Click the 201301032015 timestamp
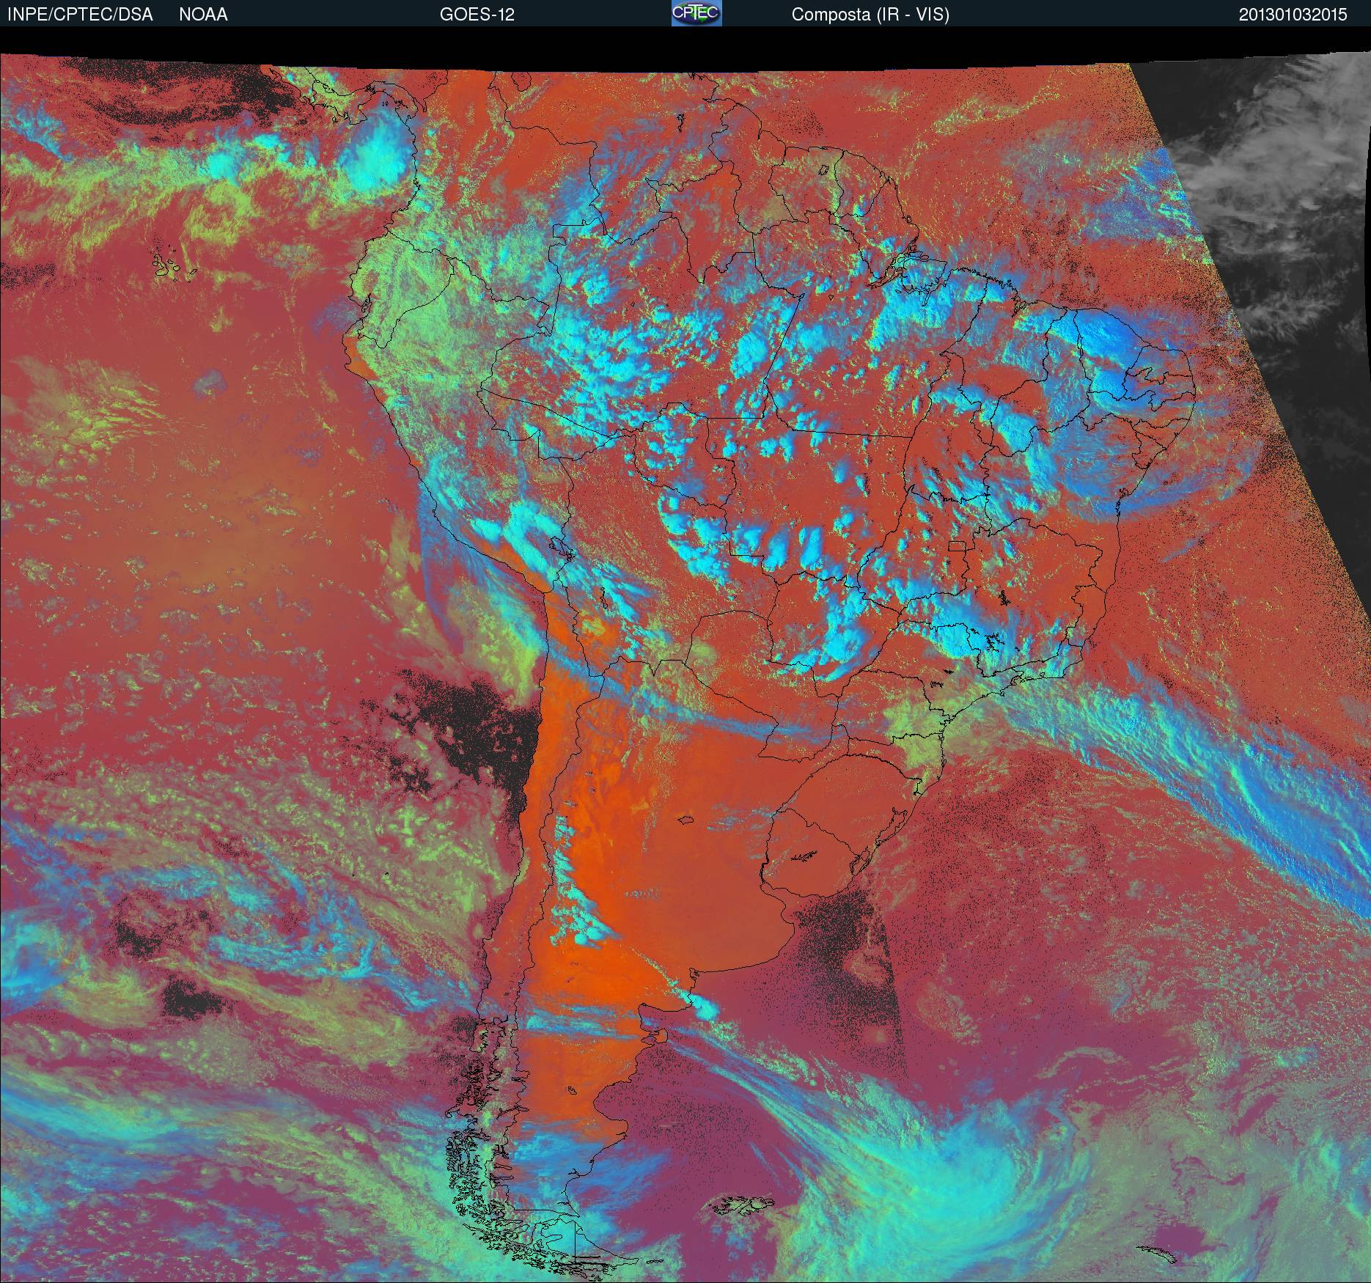 pos(1293,15)
